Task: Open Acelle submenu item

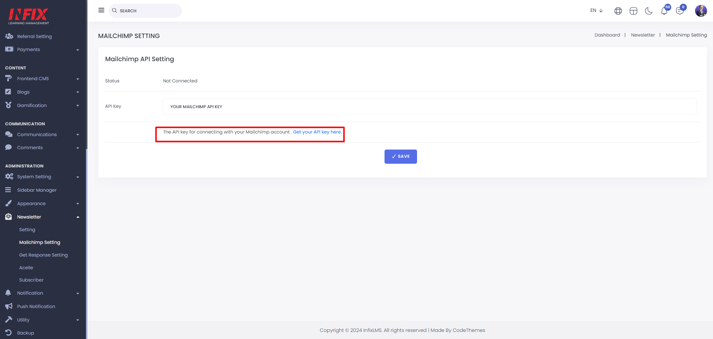Action: click(x=26, y=268)
